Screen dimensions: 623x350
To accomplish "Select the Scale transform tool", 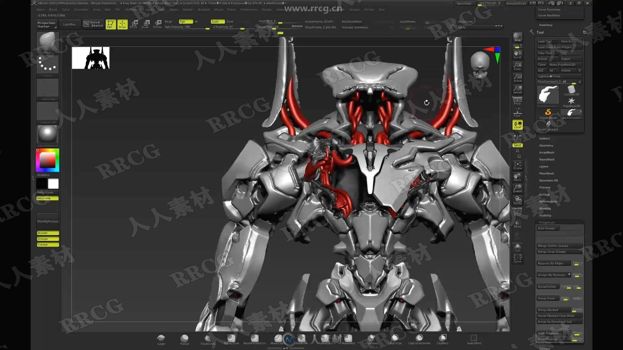I will (x=145, y=24).
